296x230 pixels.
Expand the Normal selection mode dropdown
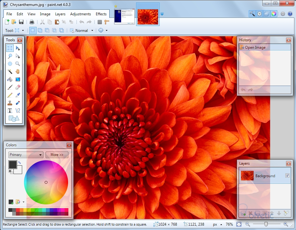pyautogui.click(x=82, y=31)
